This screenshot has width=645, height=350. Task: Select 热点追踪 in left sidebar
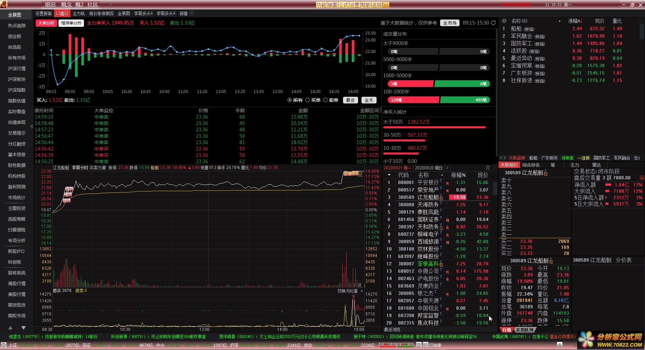pyautogui.click(x=17, y=26)
